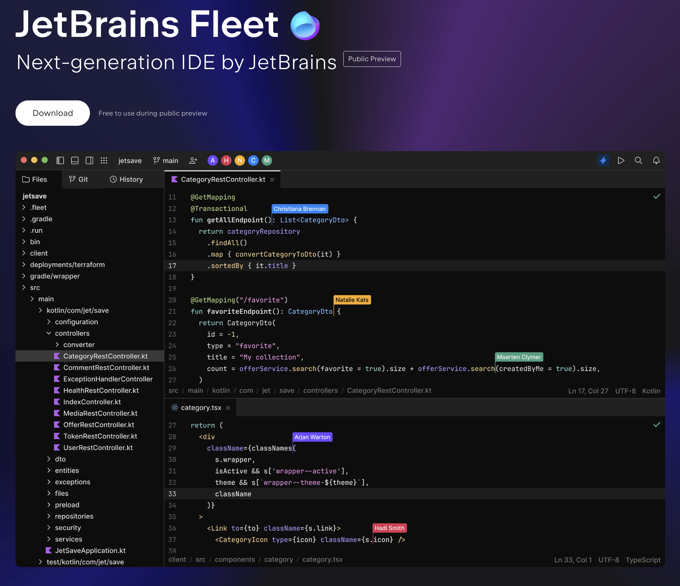The width and height of the screenshot is (680, 586).
Task: Select the CategoryRestController.kt editor tab
Action: [x=223, y=179]
